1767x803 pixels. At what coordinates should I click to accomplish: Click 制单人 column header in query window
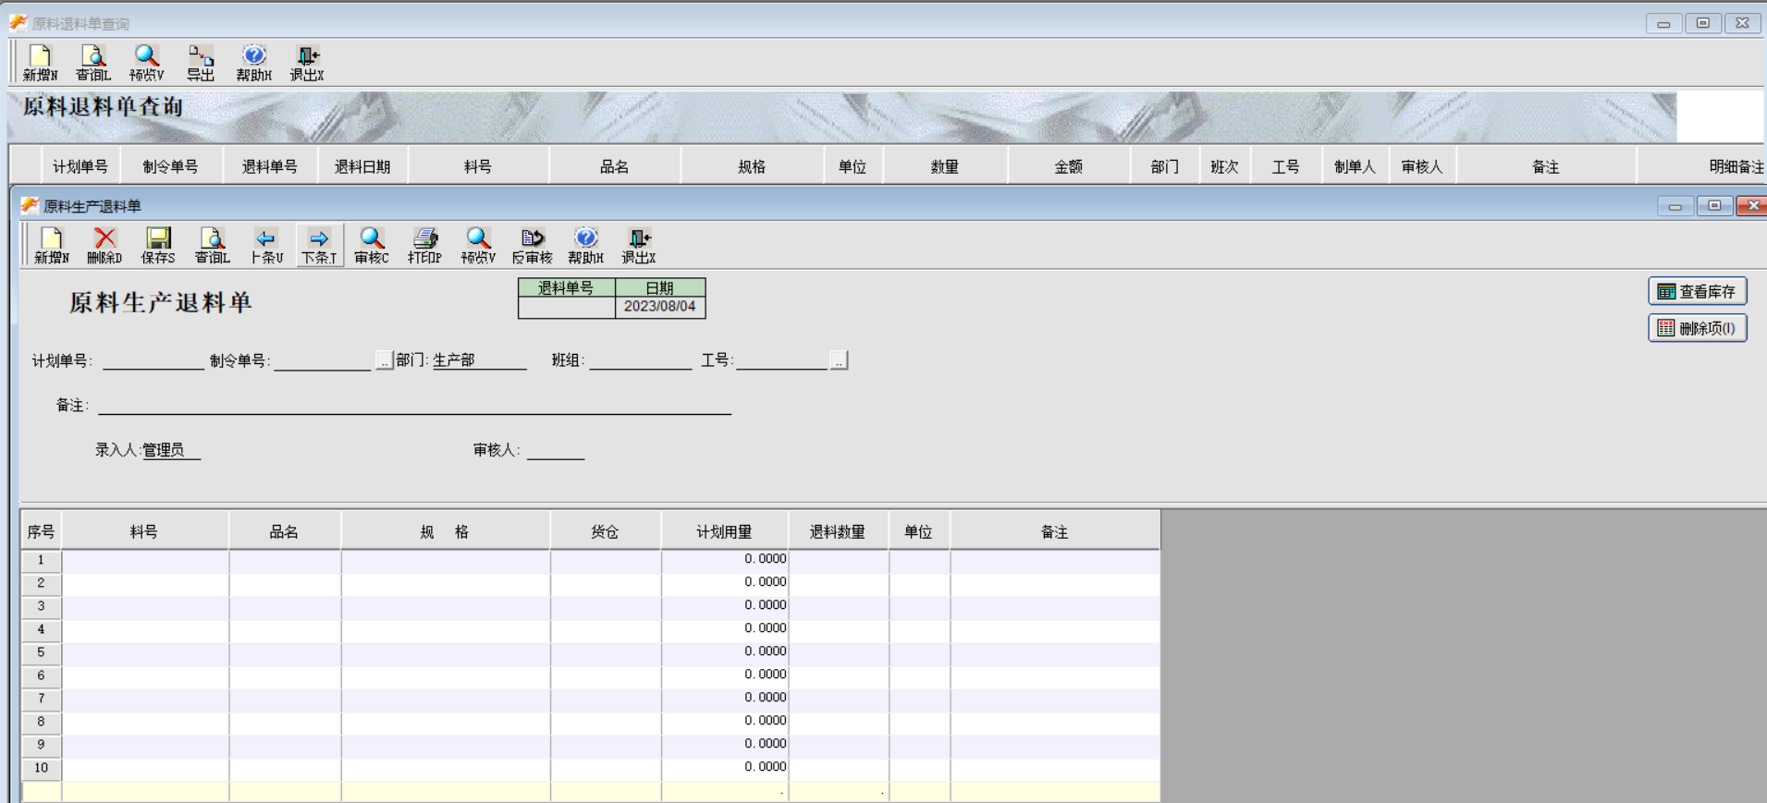pos(1355,166)
